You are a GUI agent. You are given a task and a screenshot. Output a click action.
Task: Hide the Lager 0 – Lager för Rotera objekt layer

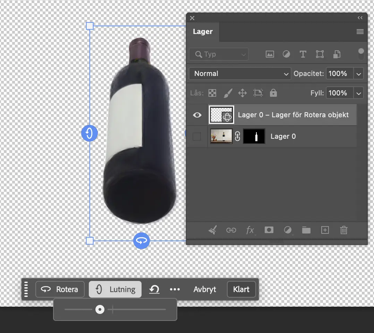197,115
